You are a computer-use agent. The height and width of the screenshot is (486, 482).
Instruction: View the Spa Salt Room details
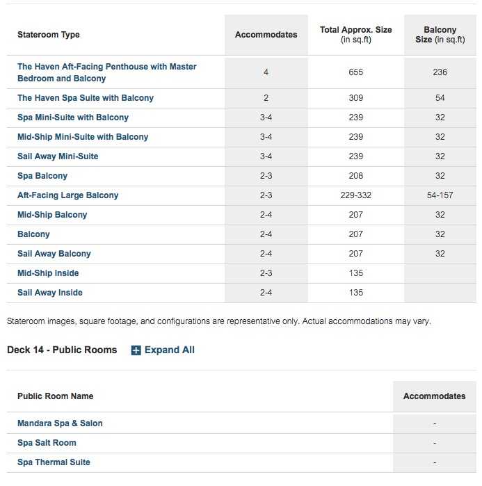coord(47,443)
